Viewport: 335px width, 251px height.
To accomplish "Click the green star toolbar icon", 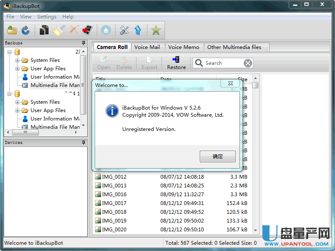I will [x=156, y=30].
